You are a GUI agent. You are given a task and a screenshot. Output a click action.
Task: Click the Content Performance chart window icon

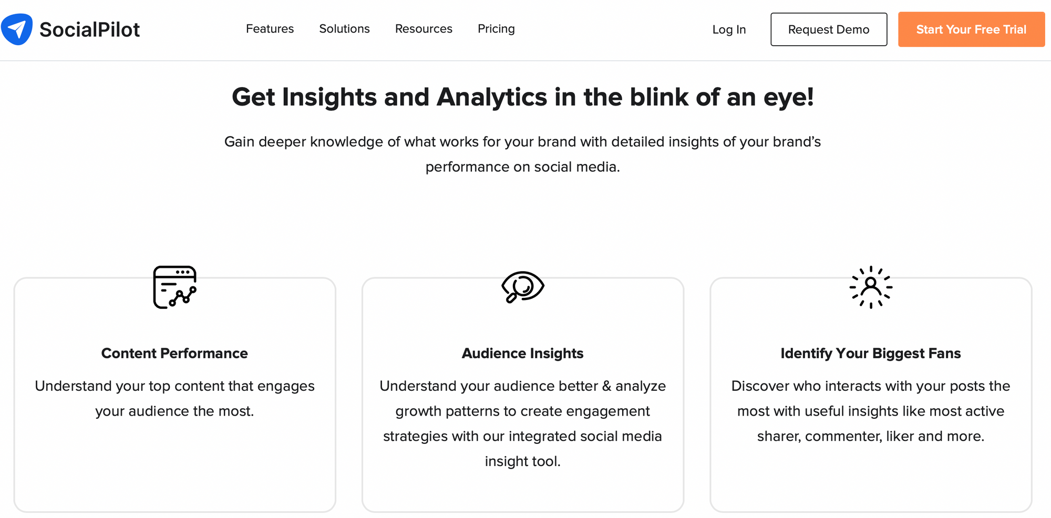pyautogui.click(x=175, y=287)
